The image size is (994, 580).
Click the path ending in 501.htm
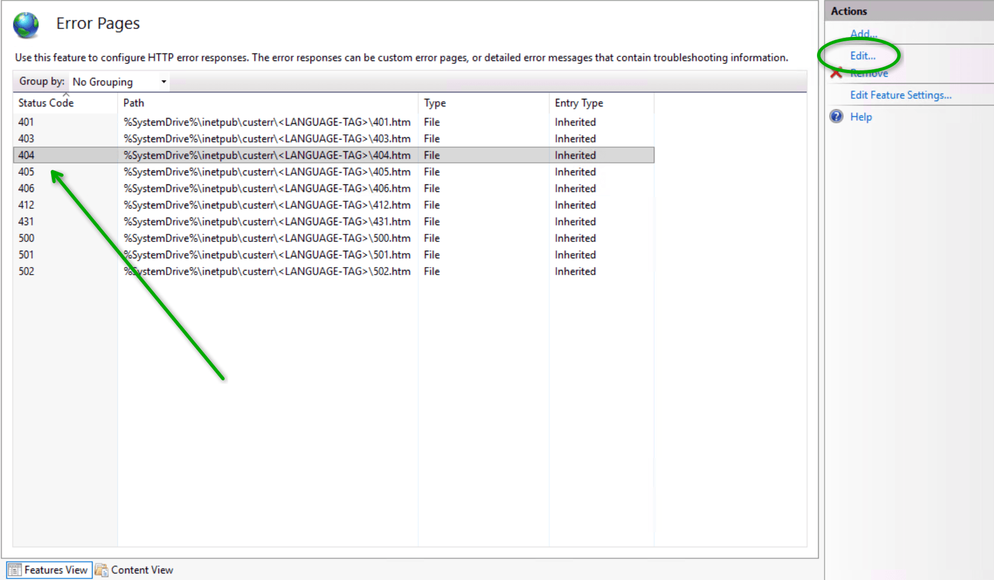pyautogui.click(x=267, y=255)
